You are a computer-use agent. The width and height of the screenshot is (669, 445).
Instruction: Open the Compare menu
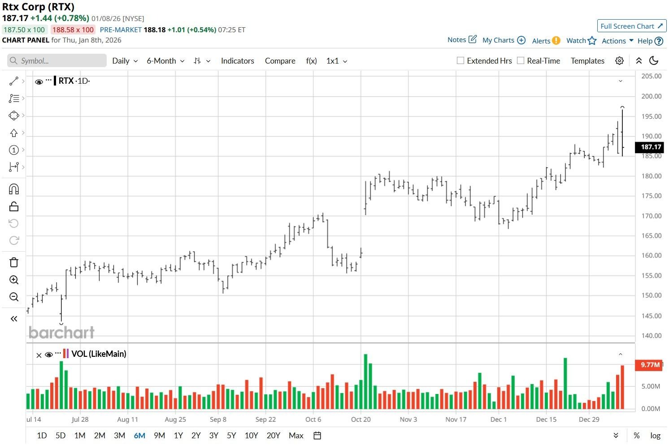[x=280, y=61]
